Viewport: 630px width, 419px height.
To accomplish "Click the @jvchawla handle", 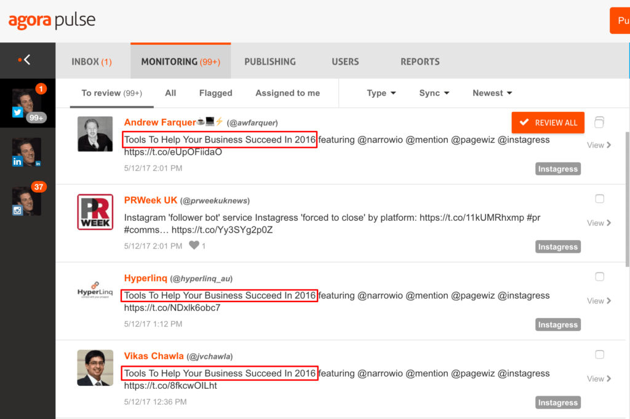I will [x=210, y=357].
